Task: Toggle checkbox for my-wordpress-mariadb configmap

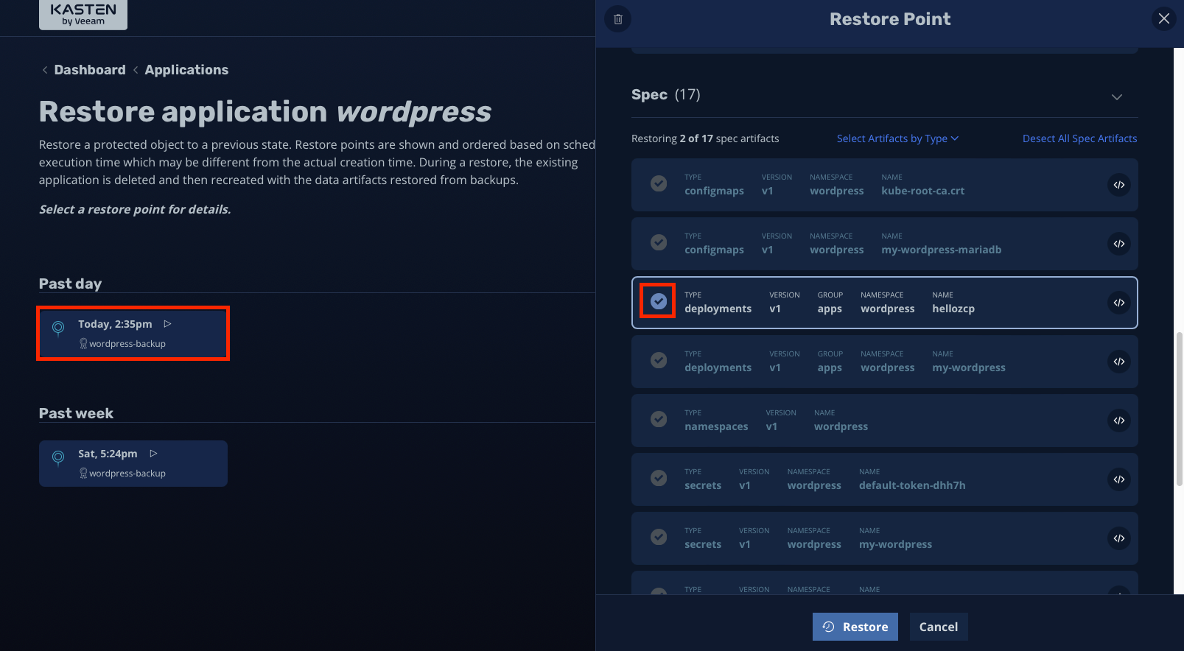Action: click(x=659, y=242)
